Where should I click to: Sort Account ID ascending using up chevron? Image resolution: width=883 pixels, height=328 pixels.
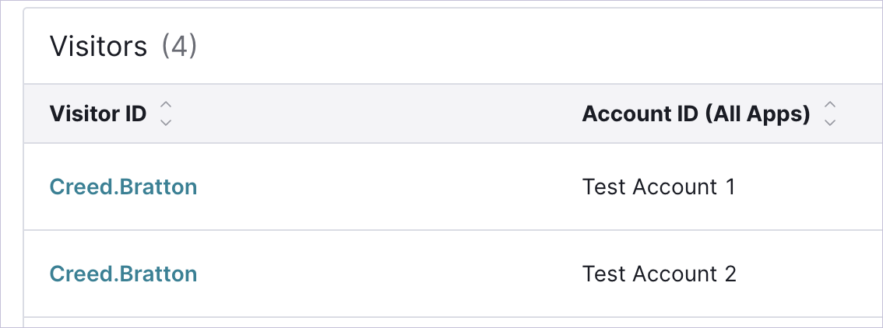pos(829,105)
